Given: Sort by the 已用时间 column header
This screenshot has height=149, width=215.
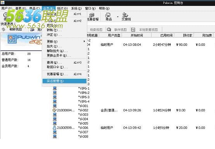Looking at the screenshot, I should [163, 35].
